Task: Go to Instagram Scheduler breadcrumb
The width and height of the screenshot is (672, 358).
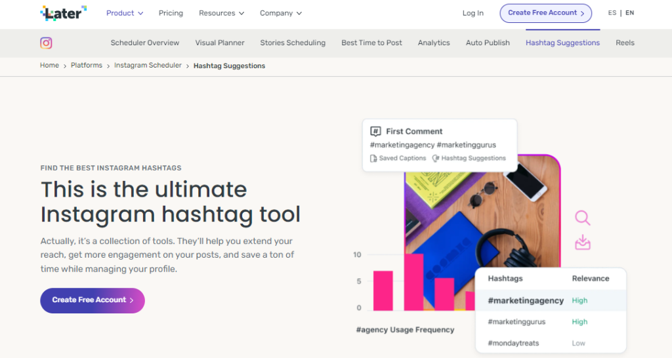Action: [148, 66]
